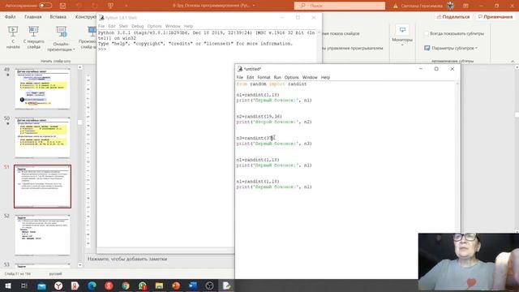Select slide 51 thumbnail
Viewport: 519px width, 292px height.
[x=42, y=187]
